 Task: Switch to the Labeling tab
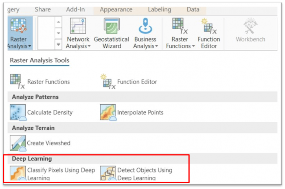coord(160,9)
